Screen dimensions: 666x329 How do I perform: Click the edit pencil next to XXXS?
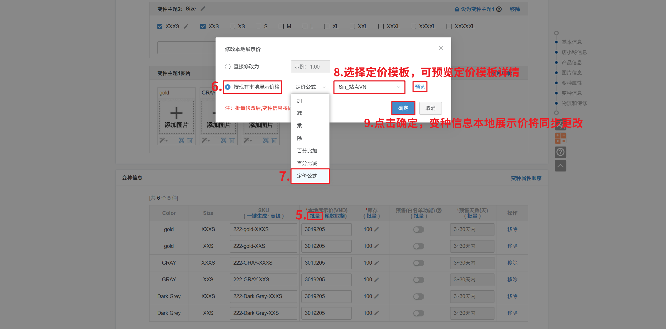click(x=186, y=26)
